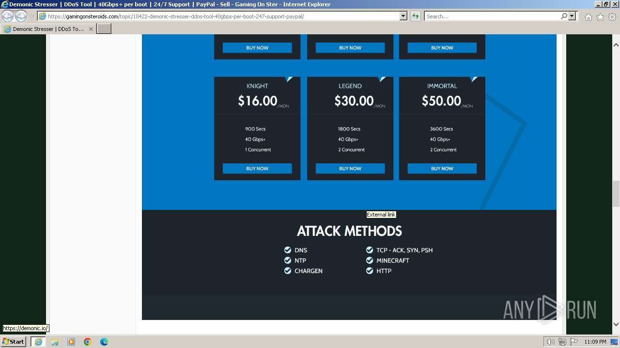
Task: Click the browser Back arrow button
Action: (x=8, y=16)
